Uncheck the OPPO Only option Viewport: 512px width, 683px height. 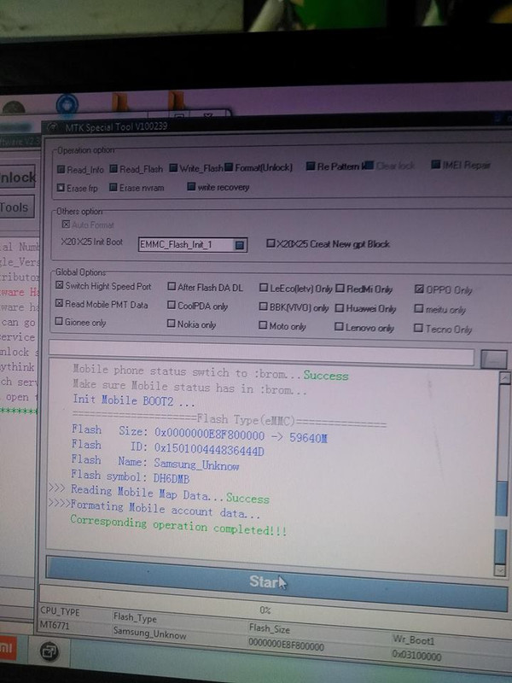(419, 289)
